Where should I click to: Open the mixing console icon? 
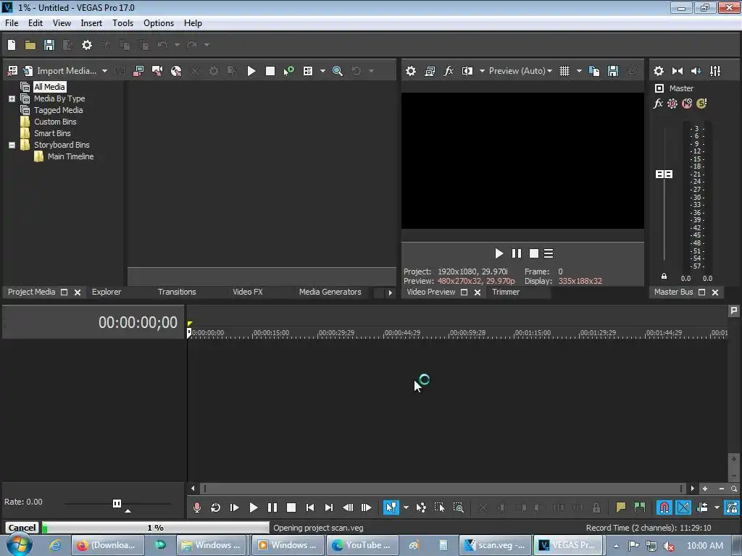[715, 71]
